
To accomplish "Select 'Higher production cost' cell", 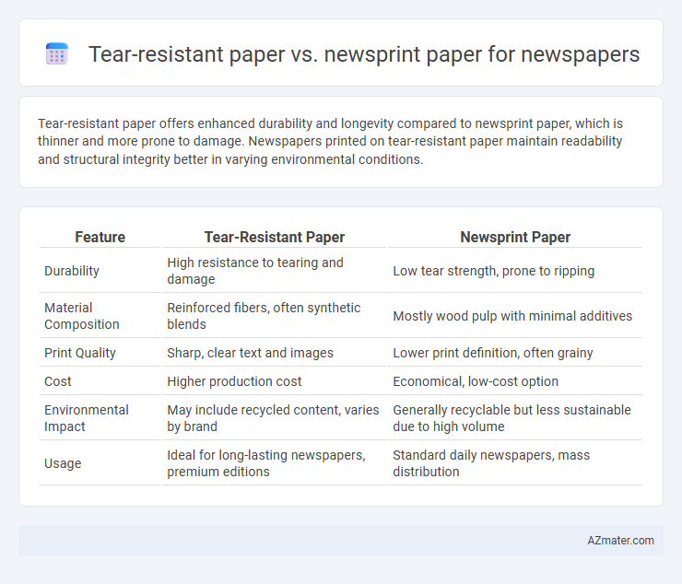I will (275, 381).
